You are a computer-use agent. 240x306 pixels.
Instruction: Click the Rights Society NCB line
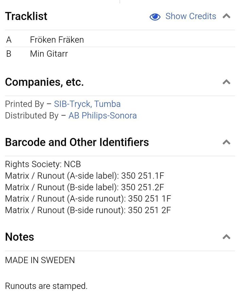pyautogui.click(x=43, y=164)
